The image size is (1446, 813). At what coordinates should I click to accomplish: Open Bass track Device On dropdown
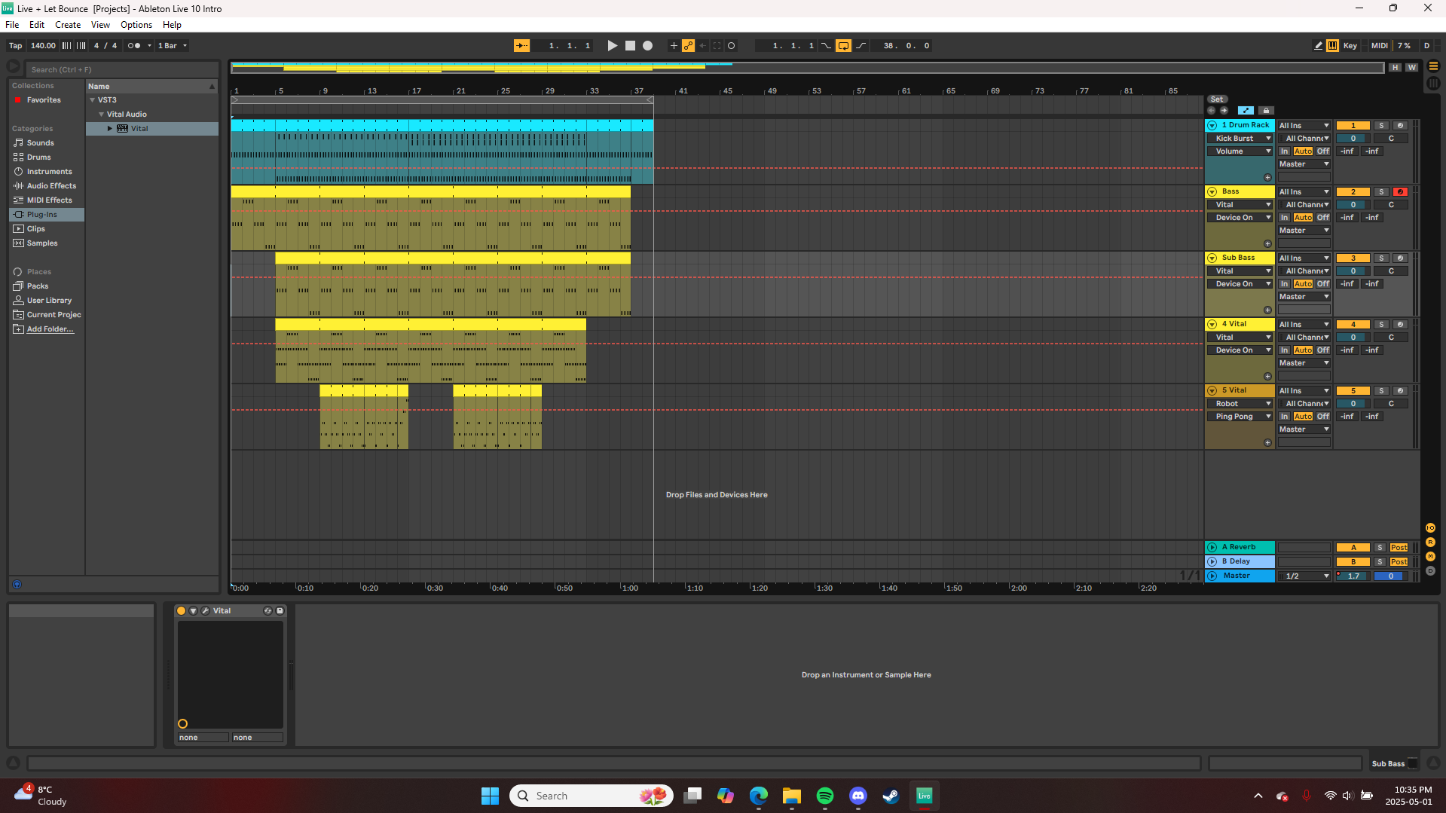1240,218
